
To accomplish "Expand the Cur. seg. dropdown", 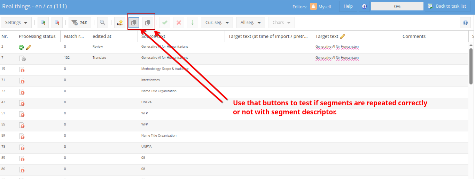I will (217, 23).
